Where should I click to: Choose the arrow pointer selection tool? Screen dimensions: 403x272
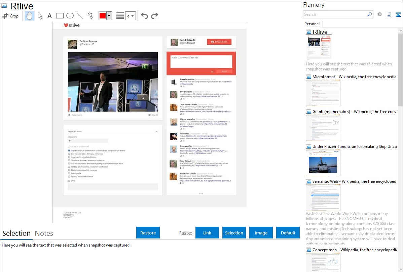(40, 16)
